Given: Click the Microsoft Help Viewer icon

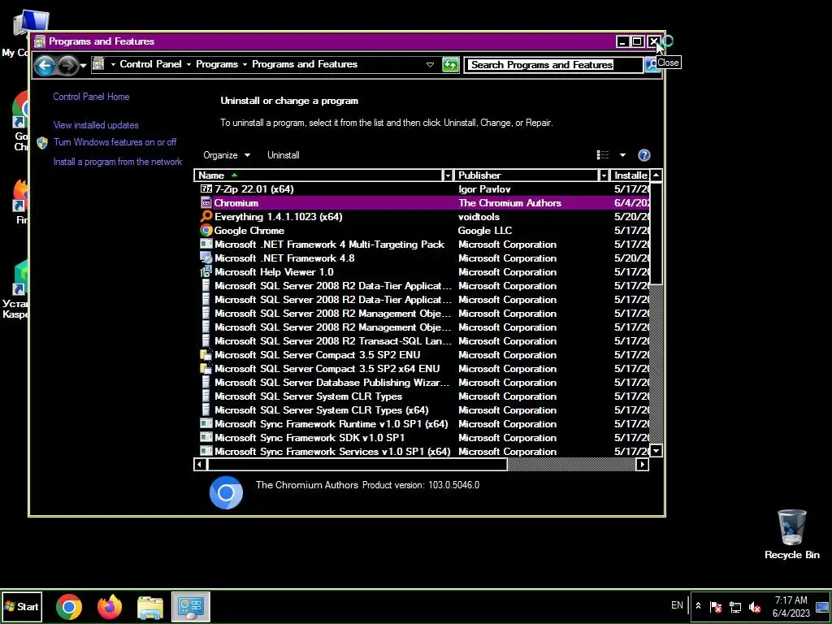Looking at the screenshot, I should [x=206, y=271].
